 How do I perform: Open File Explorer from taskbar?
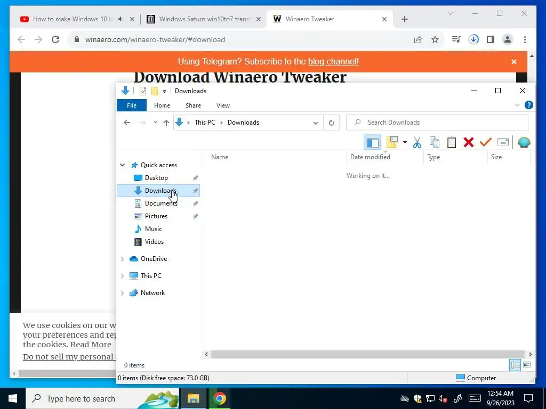(193, 398)
